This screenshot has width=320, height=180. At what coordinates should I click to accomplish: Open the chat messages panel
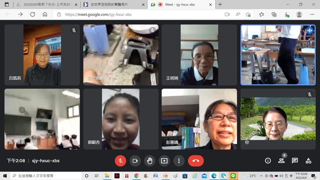tap(295, 161)
